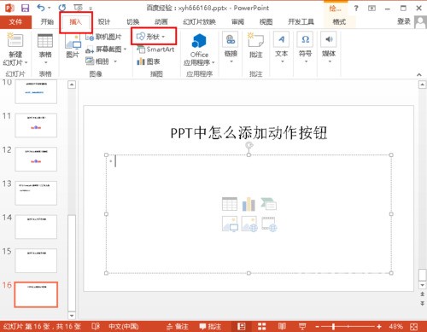Click the spell check status icon

(x=96, y=326)
